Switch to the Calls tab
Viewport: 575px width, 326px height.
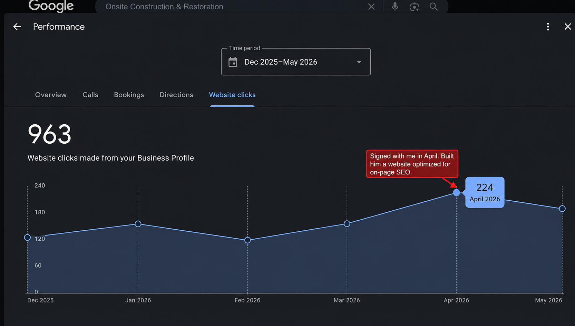90,95
